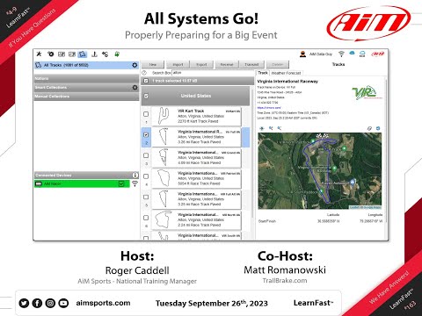Screen dimensions: 422x316
Task: Click the small AiM logo in app header
Action: [378, 54]
